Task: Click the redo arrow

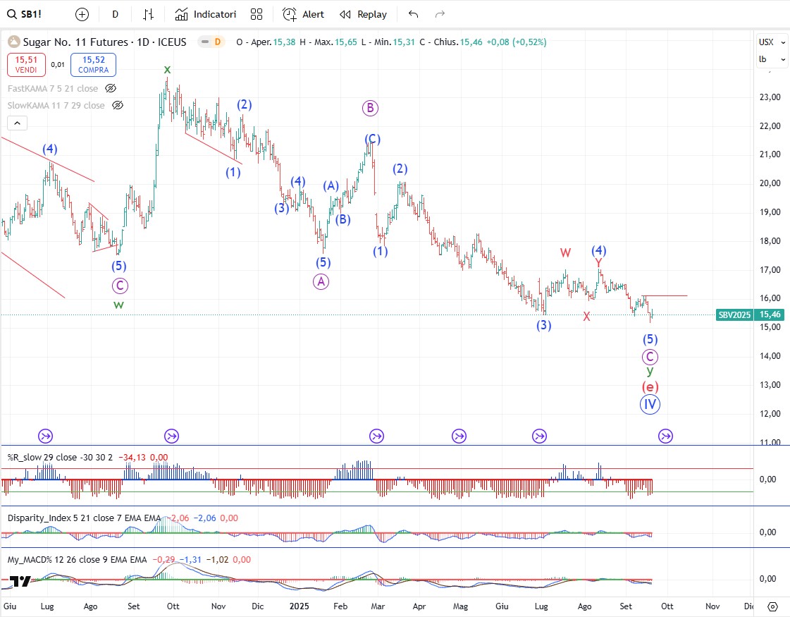Action: (440, 14)
